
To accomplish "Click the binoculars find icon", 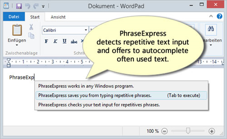I will click(211, 29).
